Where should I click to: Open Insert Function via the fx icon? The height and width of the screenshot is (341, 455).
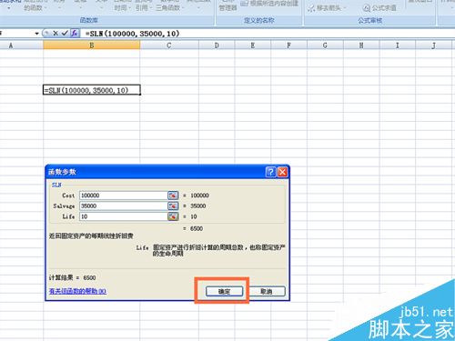point(75,34)
